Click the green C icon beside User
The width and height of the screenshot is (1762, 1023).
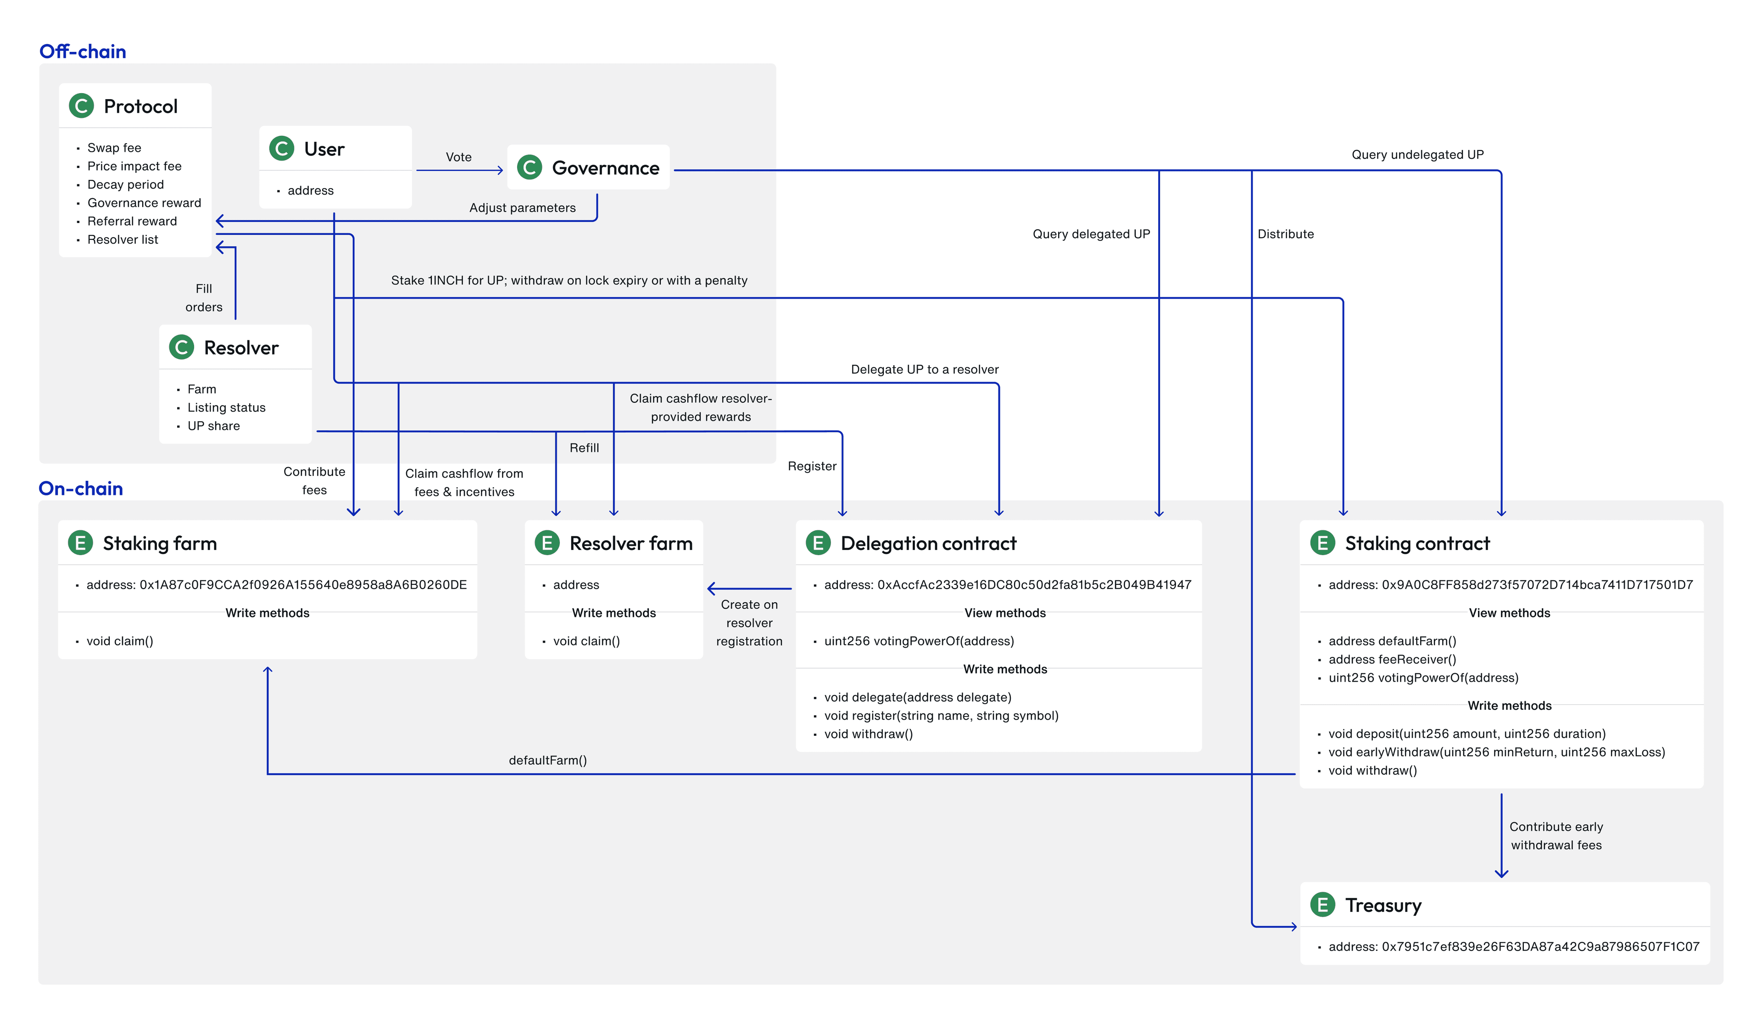(x=281, y=149)
